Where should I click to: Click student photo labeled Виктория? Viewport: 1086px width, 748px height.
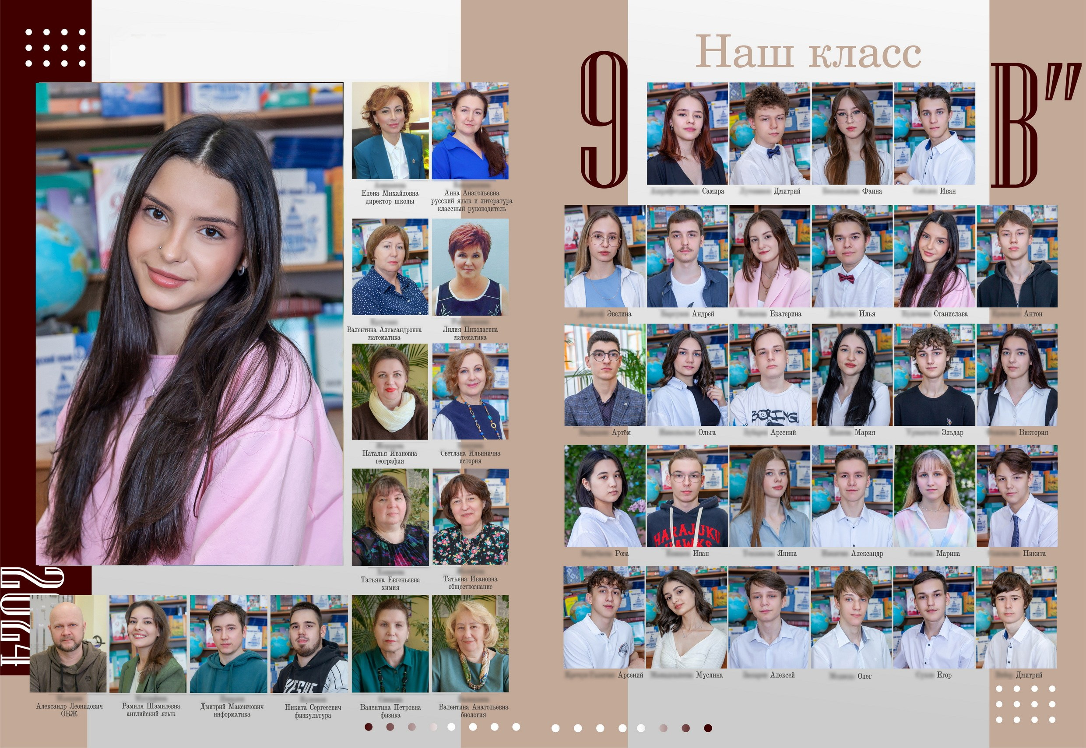point(1017,375)
